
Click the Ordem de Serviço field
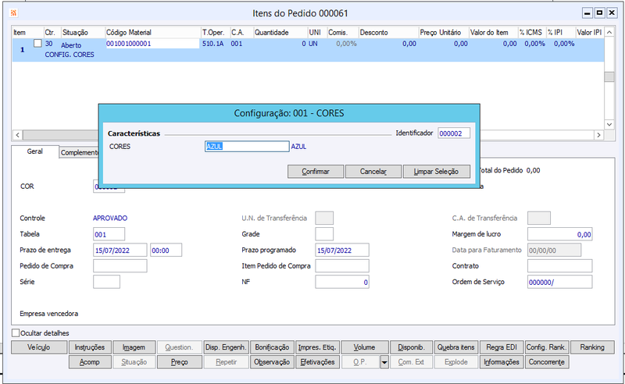coord(559,282)
